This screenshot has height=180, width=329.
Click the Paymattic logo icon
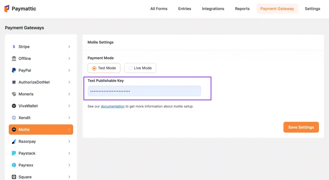click(7, 9)
